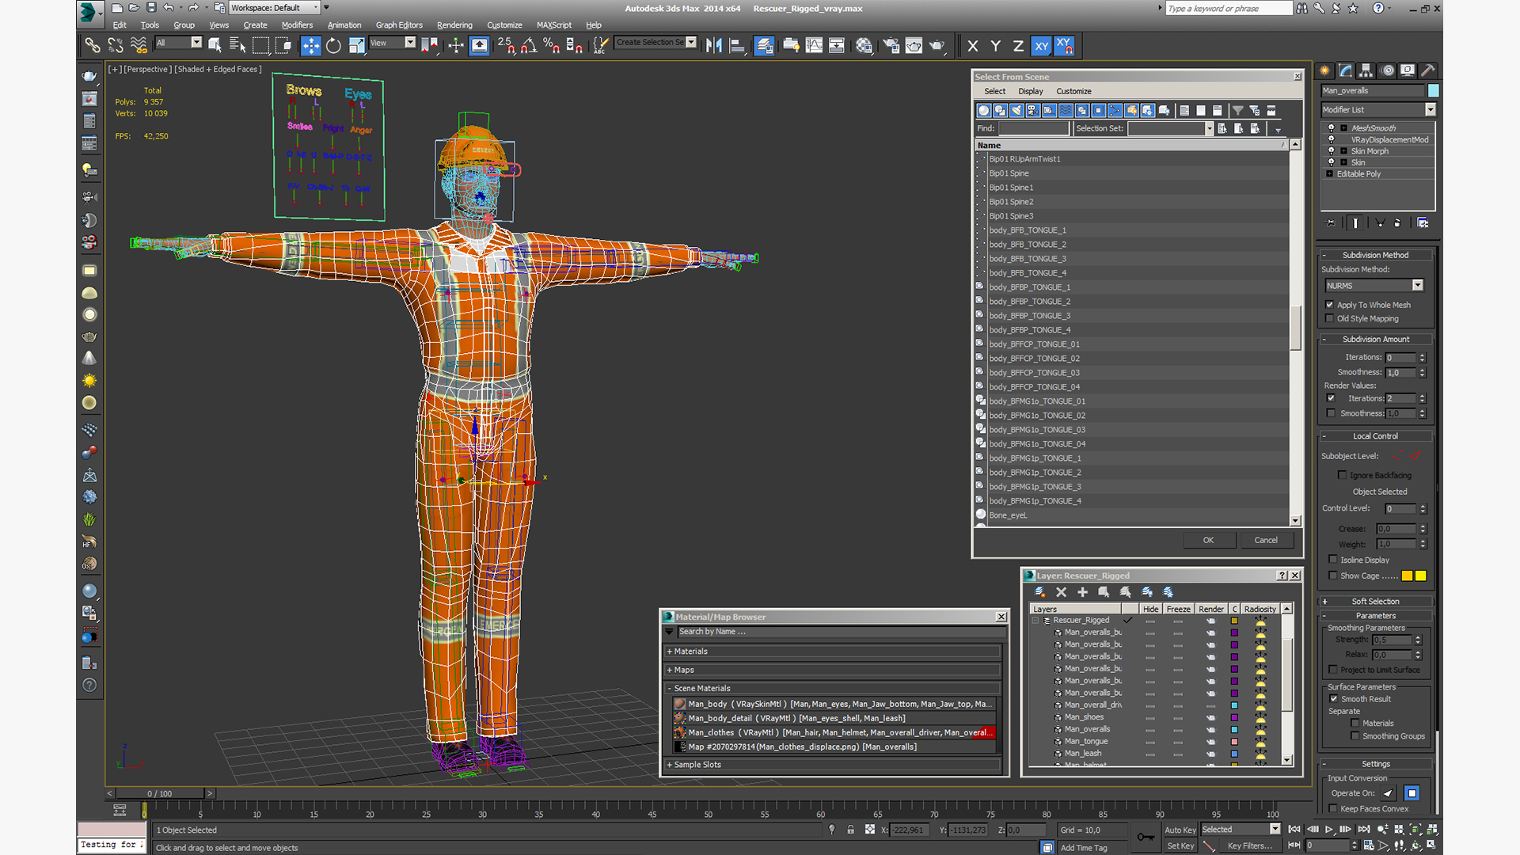
Task: Expand the Maps rollout in browser
Action: click(684, 670)
